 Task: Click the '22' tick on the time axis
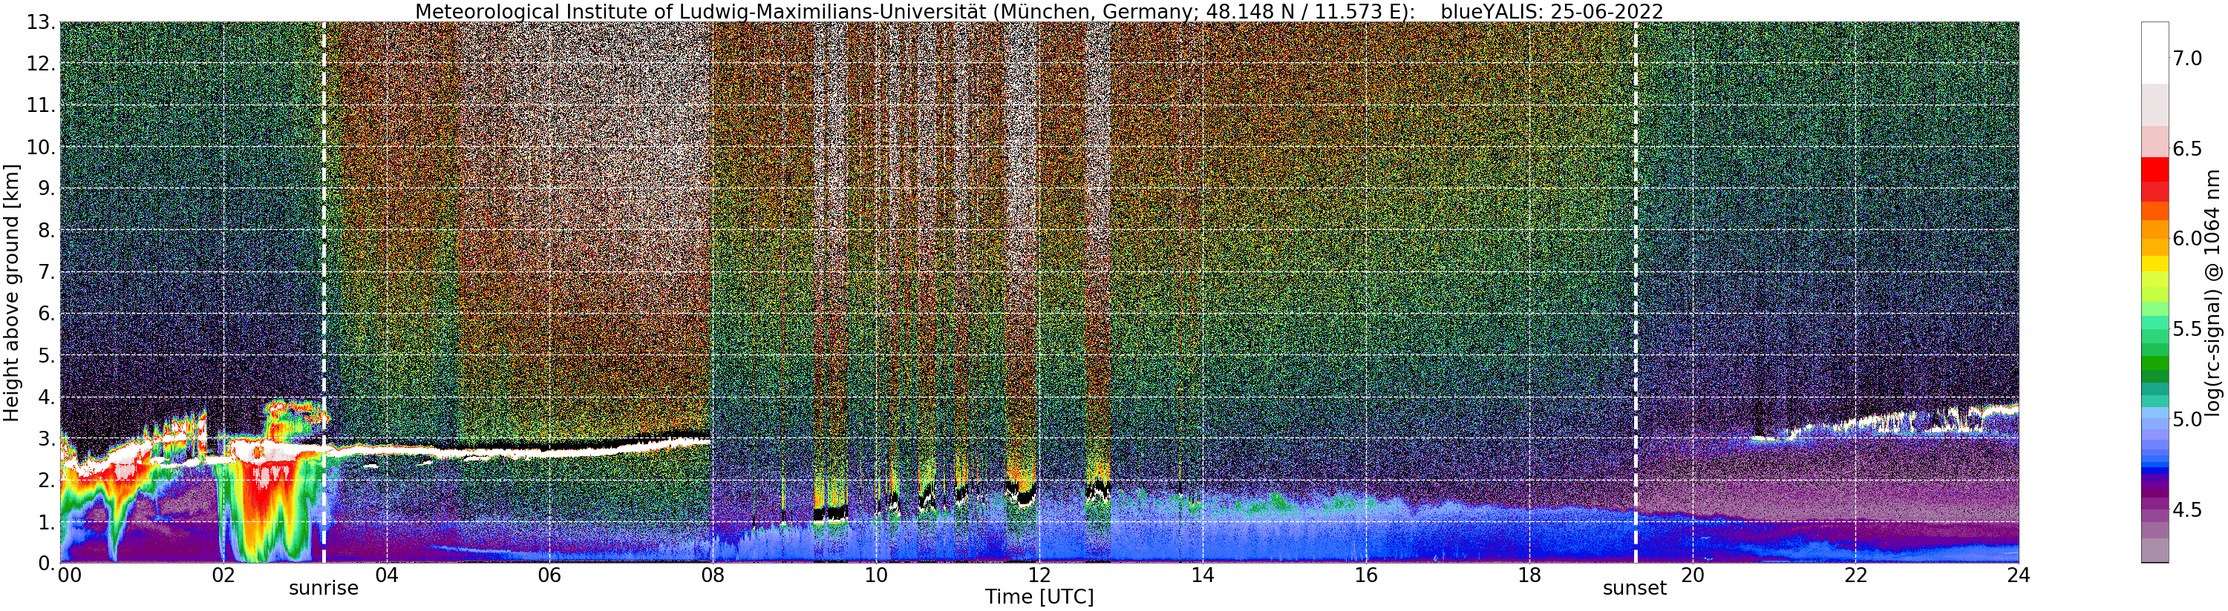tap(1855, 575)
